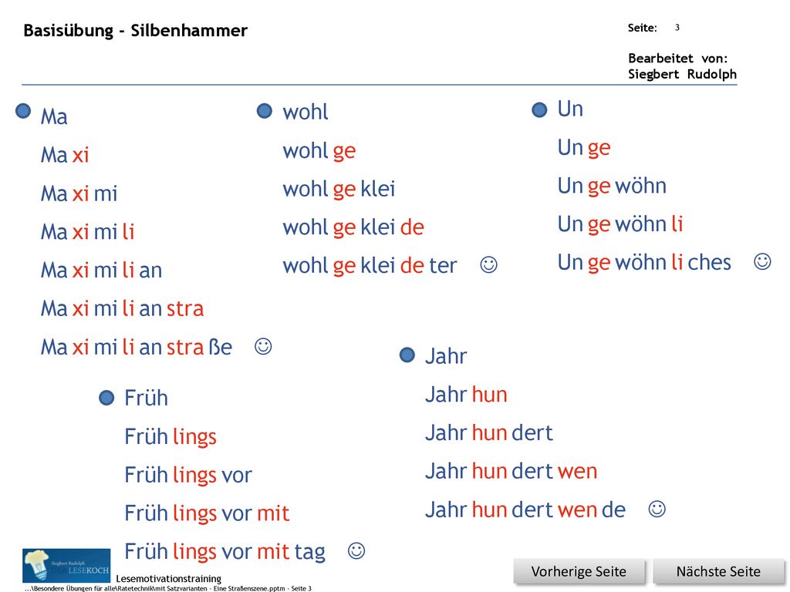Click the blue bullet next to Jahr
The width and height of the screenshot is (790, 592).
(407, 355)
